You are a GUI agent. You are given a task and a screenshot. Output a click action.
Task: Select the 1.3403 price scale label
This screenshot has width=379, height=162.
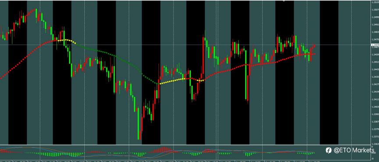click(x=375, y=107)
